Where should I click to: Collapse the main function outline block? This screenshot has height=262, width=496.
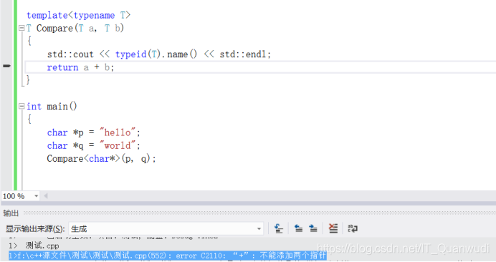coord(22,106)
